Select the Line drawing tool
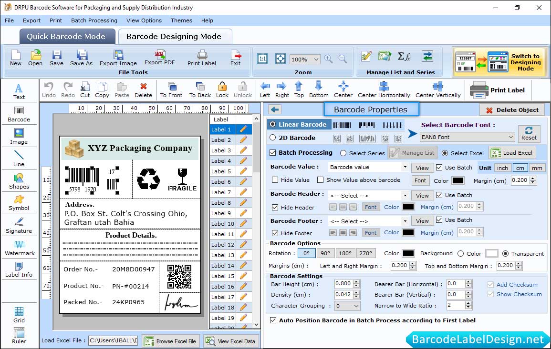Image resolution: width=551 pixels, height=349 pixels. 19,159
